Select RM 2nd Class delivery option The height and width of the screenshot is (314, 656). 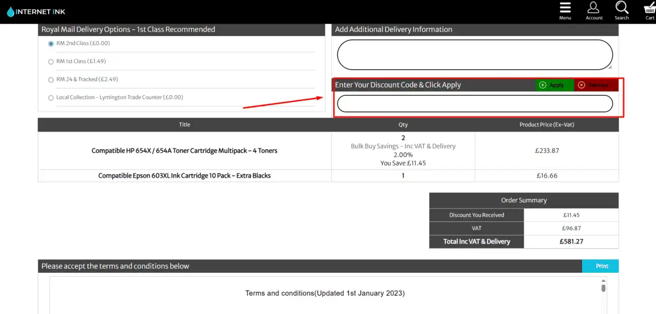(51, 44)
